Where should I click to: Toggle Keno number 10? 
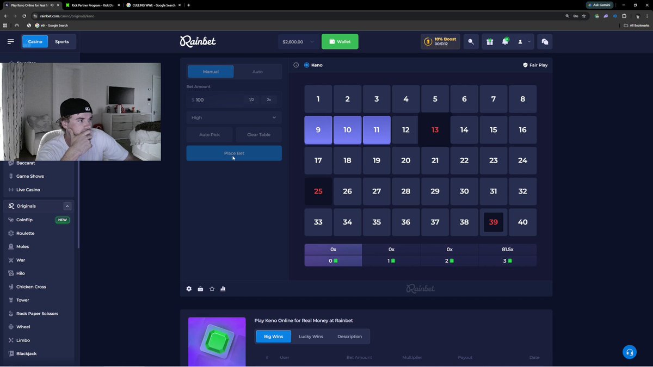(347, 130)
